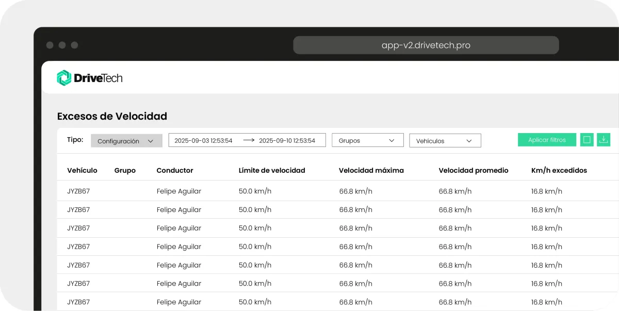Expand the Grupos dropdown
This screenshot has height=311, width=619.
click(x=368, y=140)
